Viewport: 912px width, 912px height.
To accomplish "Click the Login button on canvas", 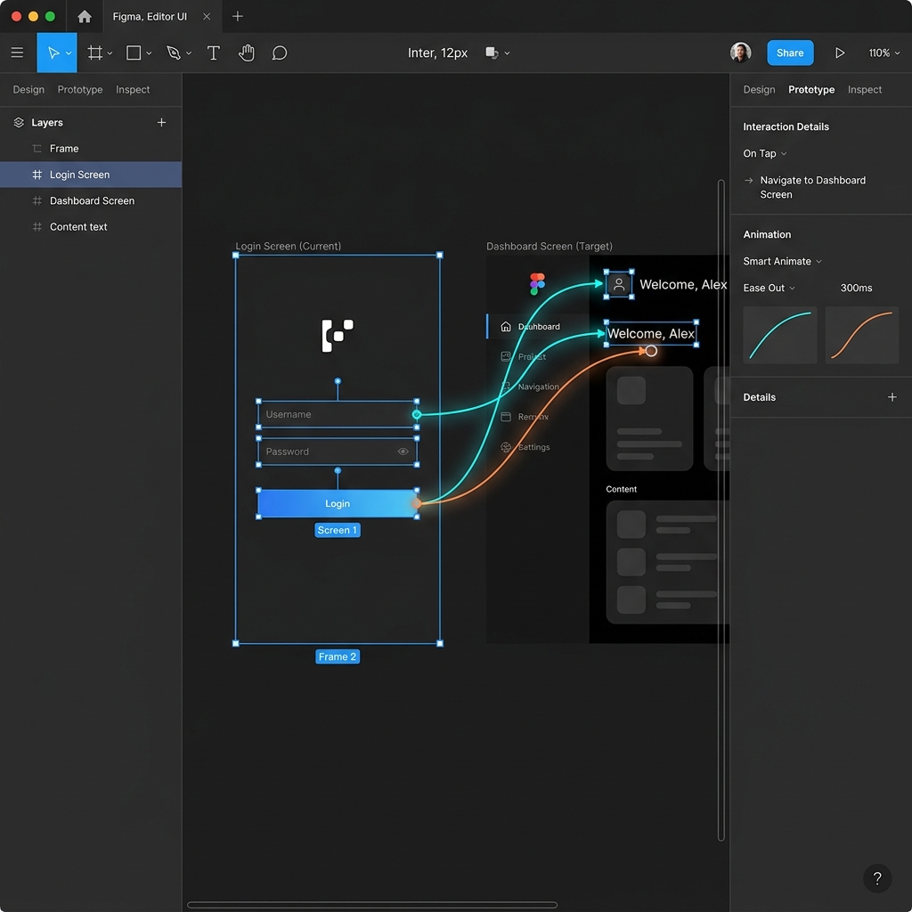I will coord(338,504).
